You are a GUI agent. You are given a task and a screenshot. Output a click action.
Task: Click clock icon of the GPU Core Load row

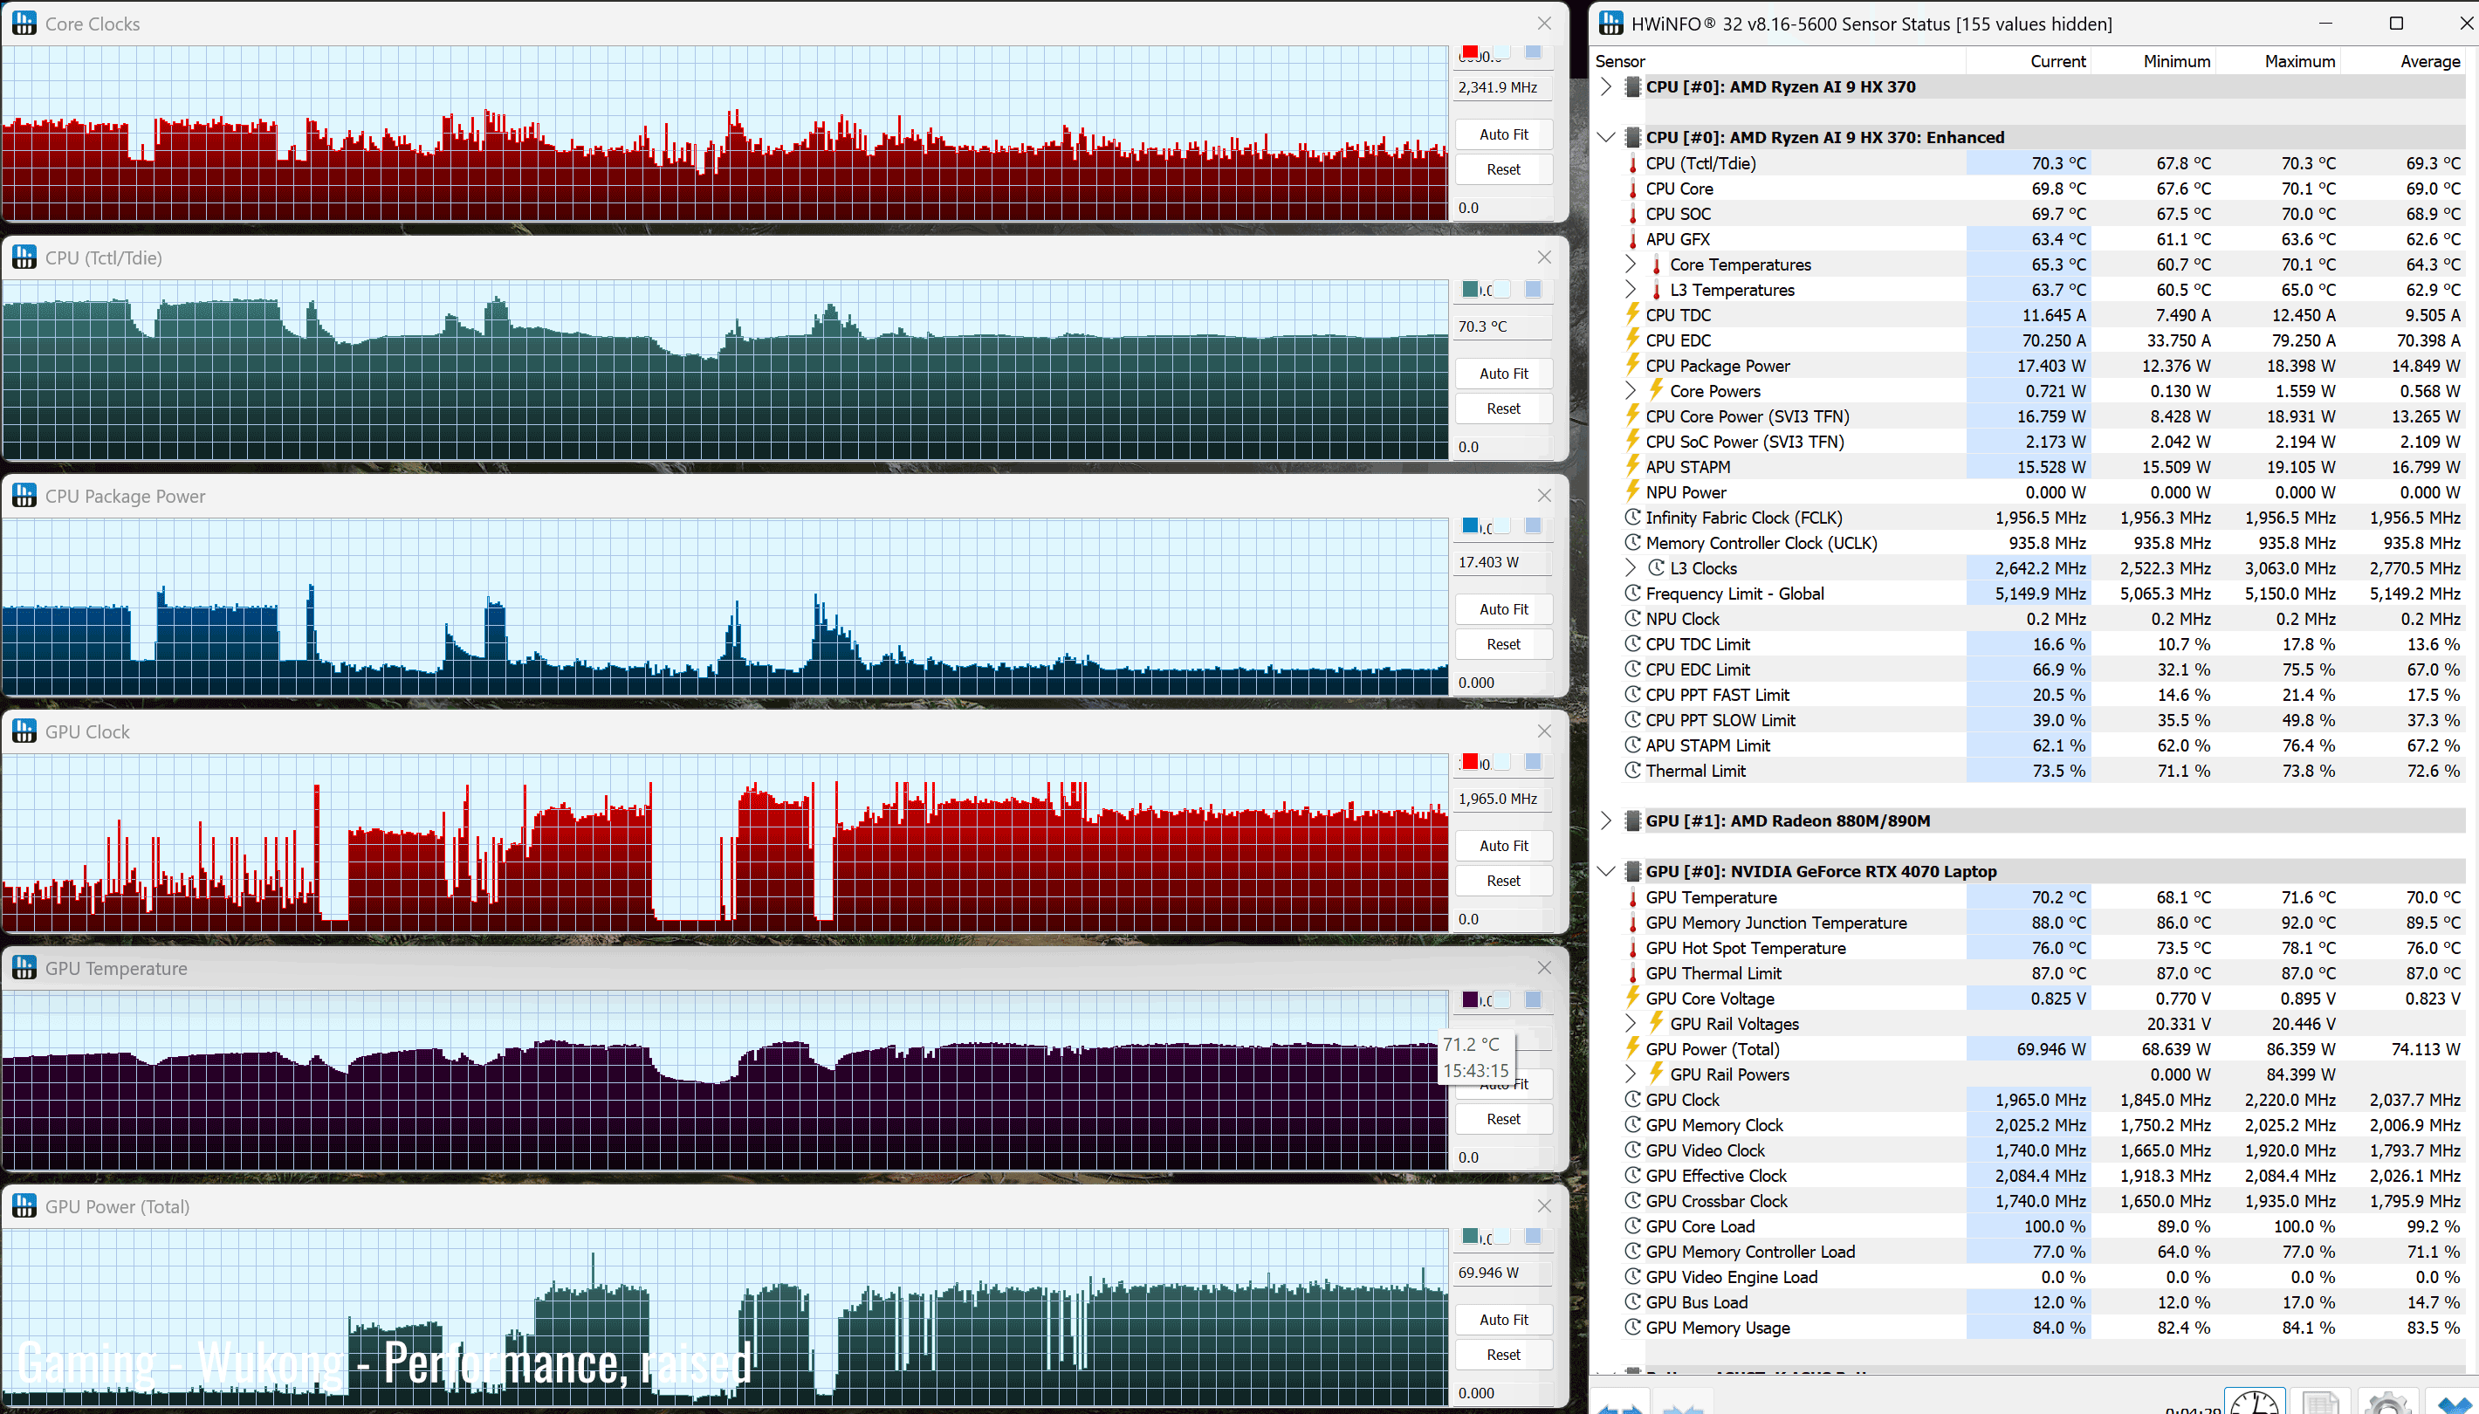tap(1633, 1225)
